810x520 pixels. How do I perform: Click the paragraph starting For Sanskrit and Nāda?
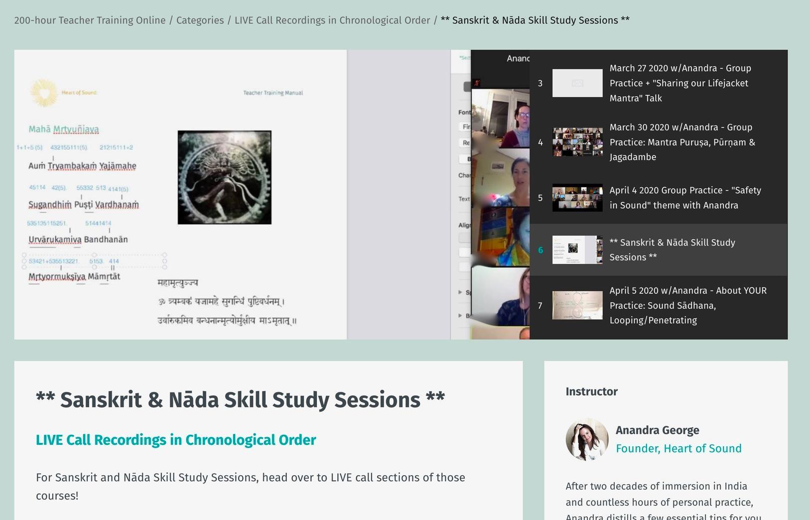click(x=251, y=487)
